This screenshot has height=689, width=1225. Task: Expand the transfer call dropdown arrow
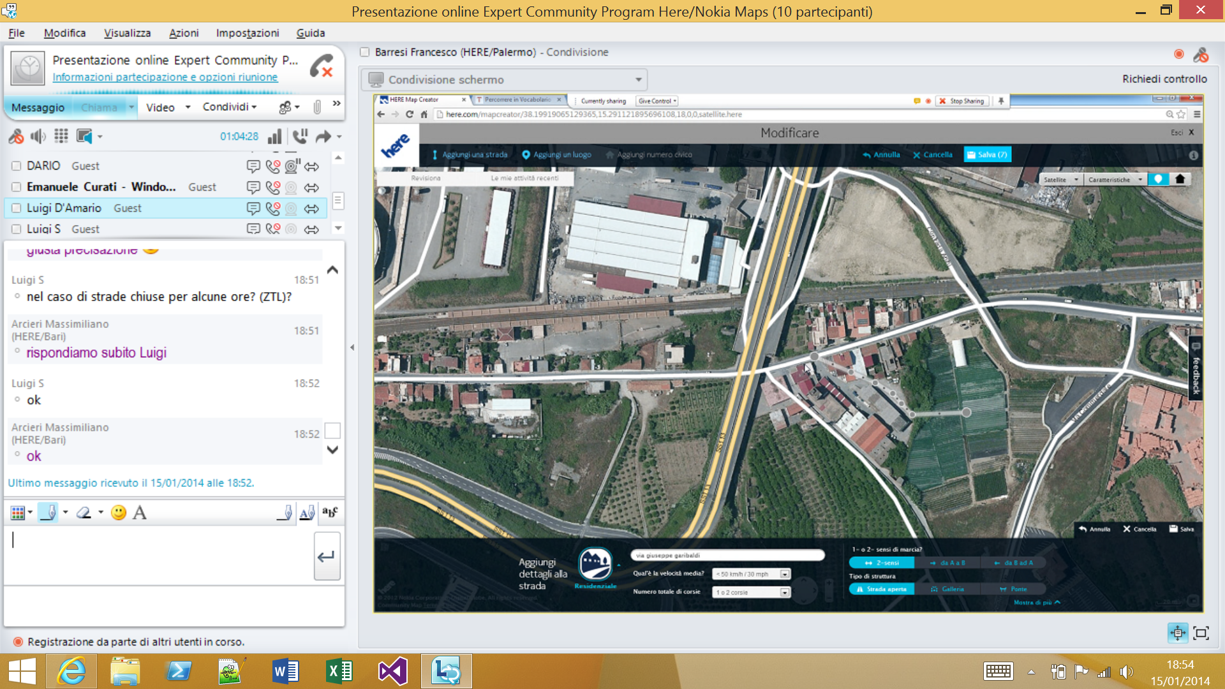pos(339,137)
